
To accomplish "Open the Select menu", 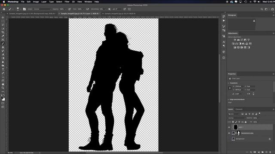I will click(x=59, y=2).
